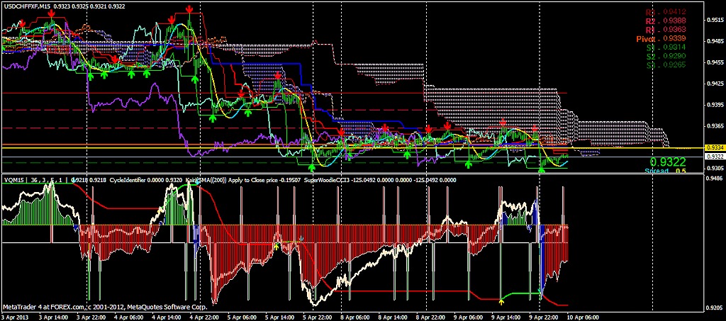The image size is (726, 321).
Task: Click the 3 Apr 14:00 time label
Action: click(x=52, y=317)
